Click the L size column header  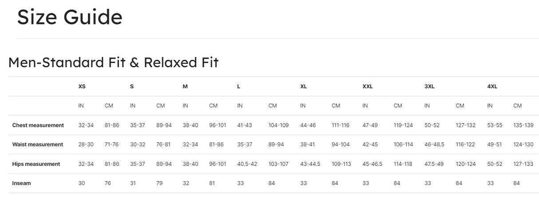point(239,86)
